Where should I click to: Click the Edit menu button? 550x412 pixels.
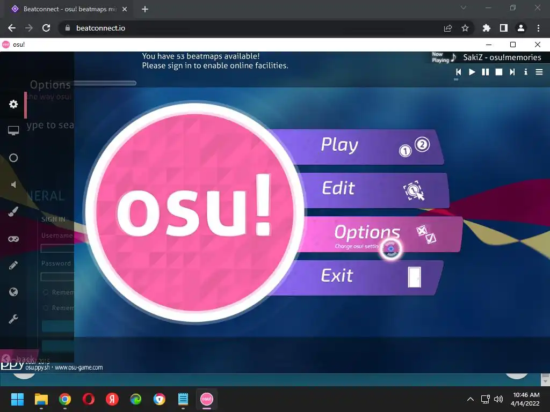point(372,190)
